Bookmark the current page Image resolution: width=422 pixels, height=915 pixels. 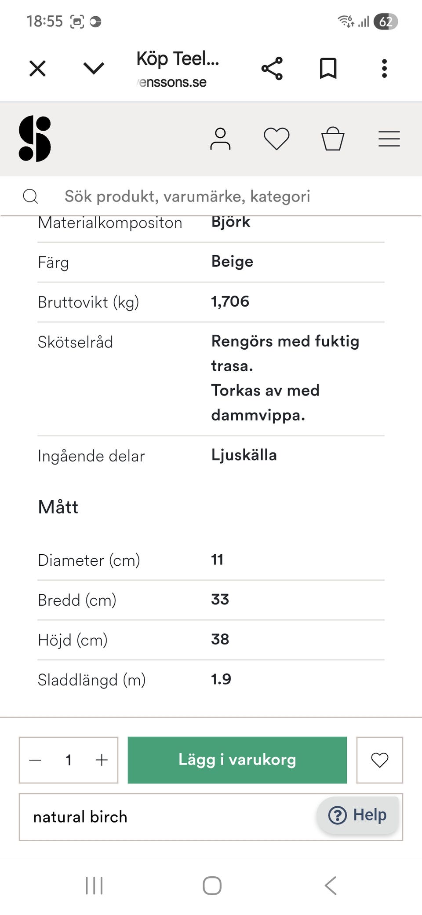(328, 69)
